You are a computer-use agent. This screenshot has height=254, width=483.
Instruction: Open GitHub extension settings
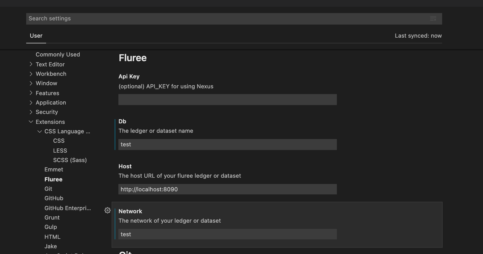(x=54, y=198)
